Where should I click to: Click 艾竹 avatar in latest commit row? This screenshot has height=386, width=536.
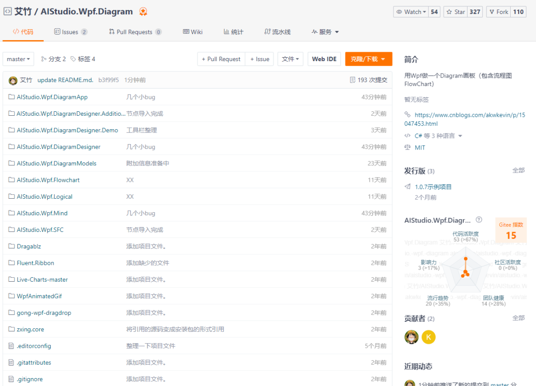click(13, 80)
